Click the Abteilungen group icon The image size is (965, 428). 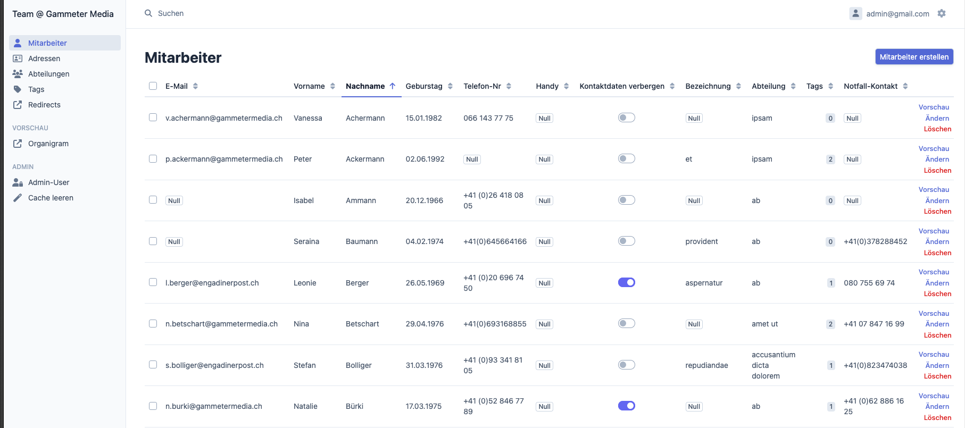tap(18, 74)
